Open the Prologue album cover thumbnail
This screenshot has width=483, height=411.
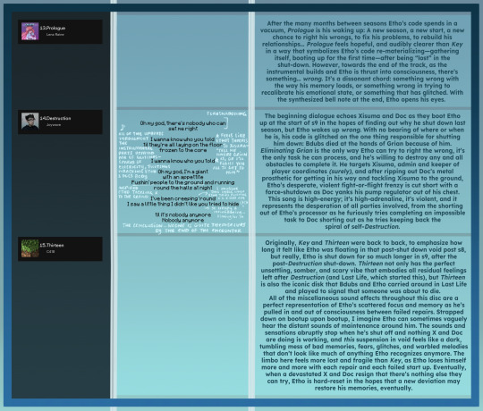(x=30, y=31)
